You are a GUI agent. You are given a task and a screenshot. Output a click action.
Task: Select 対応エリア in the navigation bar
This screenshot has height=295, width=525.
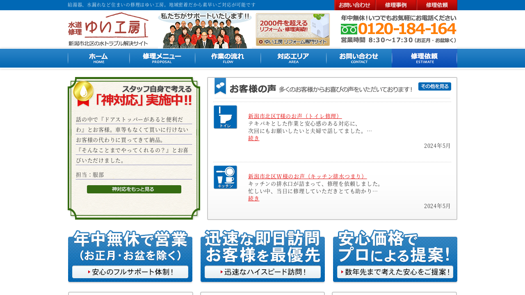tap(293, 58)
